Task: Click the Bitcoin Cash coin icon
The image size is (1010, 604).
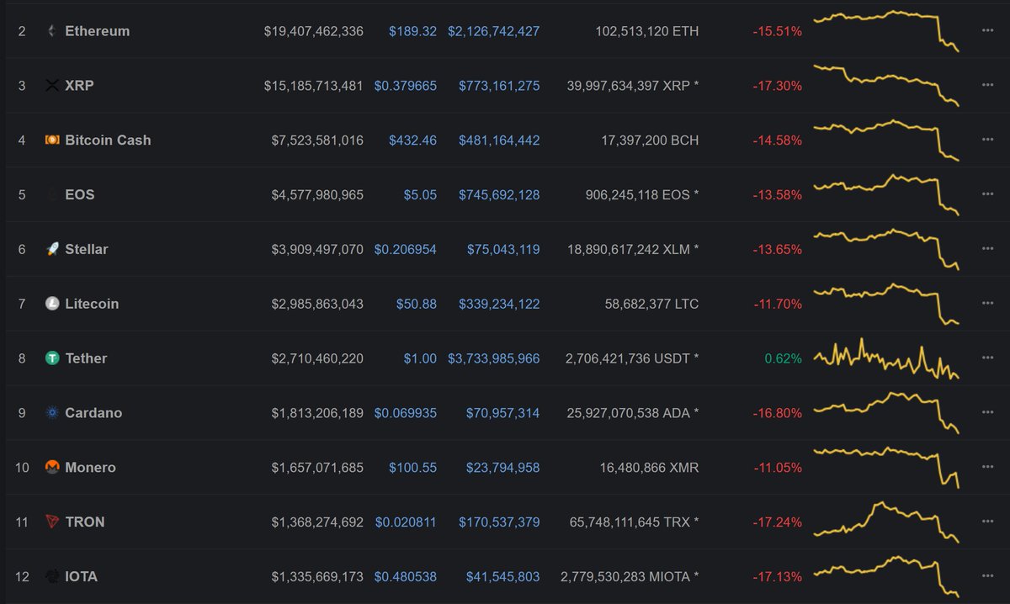Action: click(52, 140)
